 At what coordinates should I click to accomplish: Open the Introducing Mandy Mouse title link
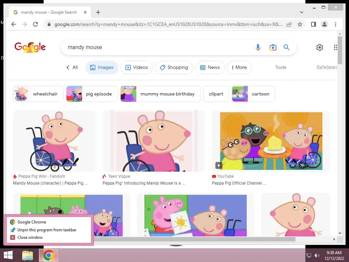[144, 183]
